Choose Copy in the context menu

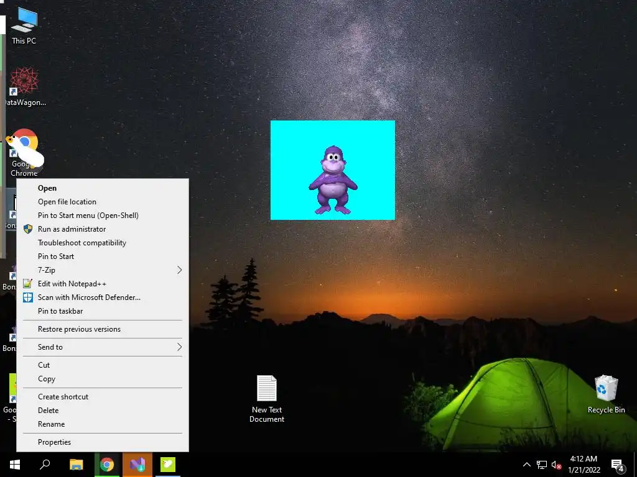pos(103,379)
